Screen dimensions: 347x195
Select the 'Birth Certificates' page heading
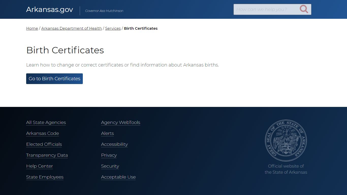[x=65, y=50]
